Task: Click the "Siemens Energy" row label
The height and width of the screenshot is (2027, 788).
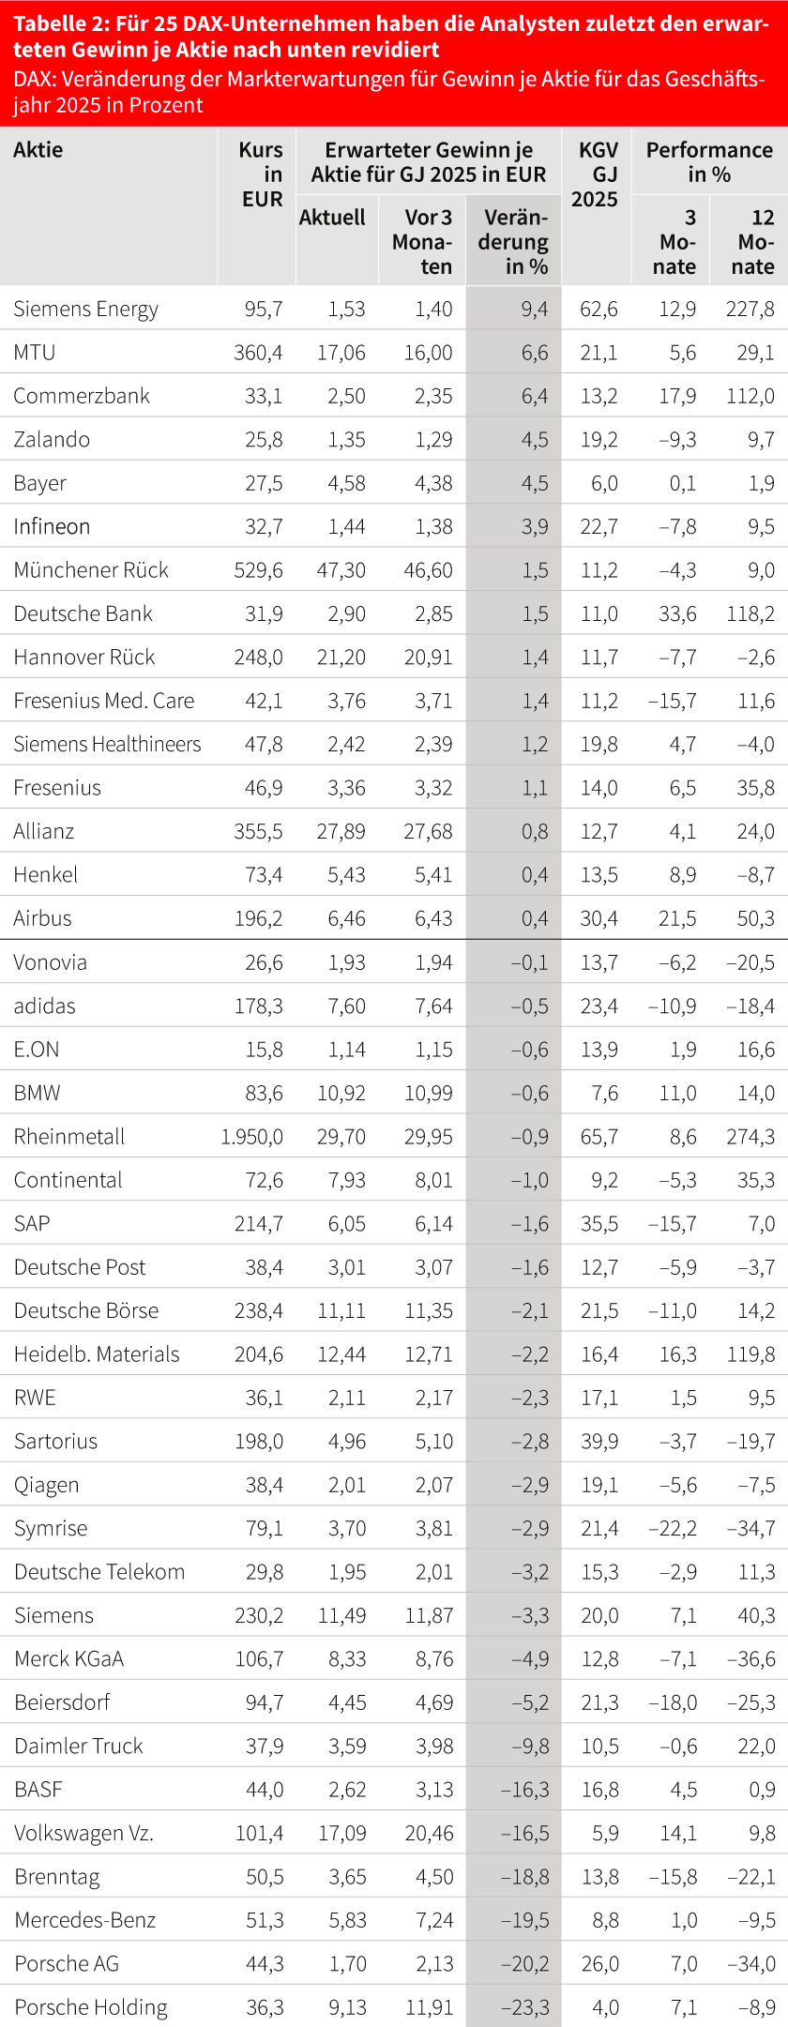Action: click(x=86, y=310)
